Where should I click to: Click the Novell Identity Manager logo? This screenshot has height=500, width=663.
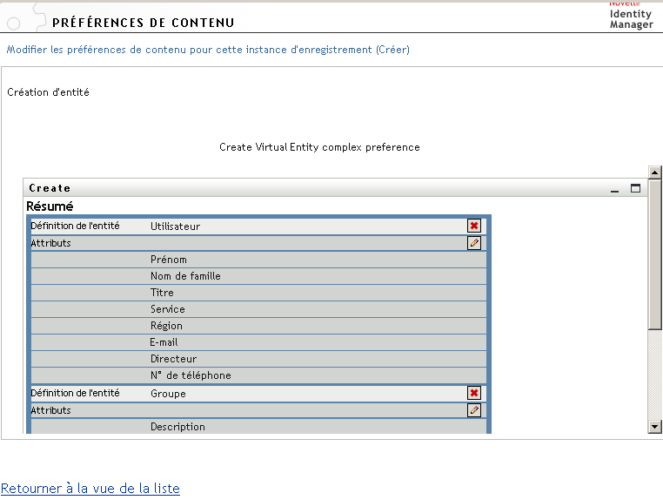(631, 16)
